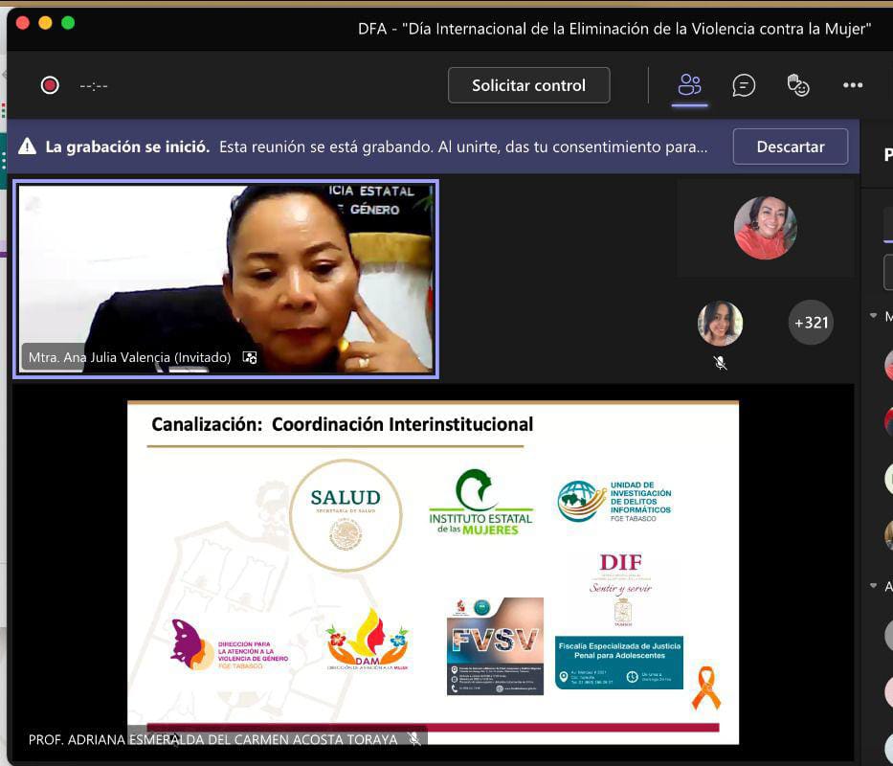Open the meeting chat icon
This screenshot has height=766, width=893.
(744, 85)
